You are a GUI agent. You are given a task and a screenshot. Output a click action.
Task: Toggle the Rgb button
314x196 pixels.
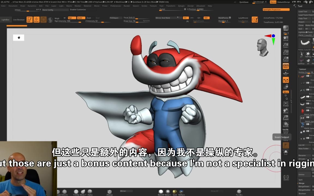[x=72, y=18]
